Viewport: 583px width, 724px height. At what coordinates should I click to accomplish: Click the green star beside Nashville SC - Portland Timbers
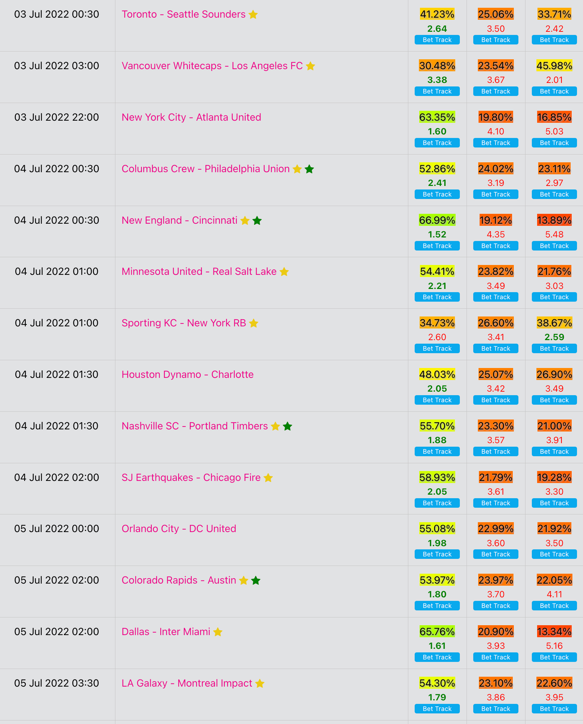[288, 426]
